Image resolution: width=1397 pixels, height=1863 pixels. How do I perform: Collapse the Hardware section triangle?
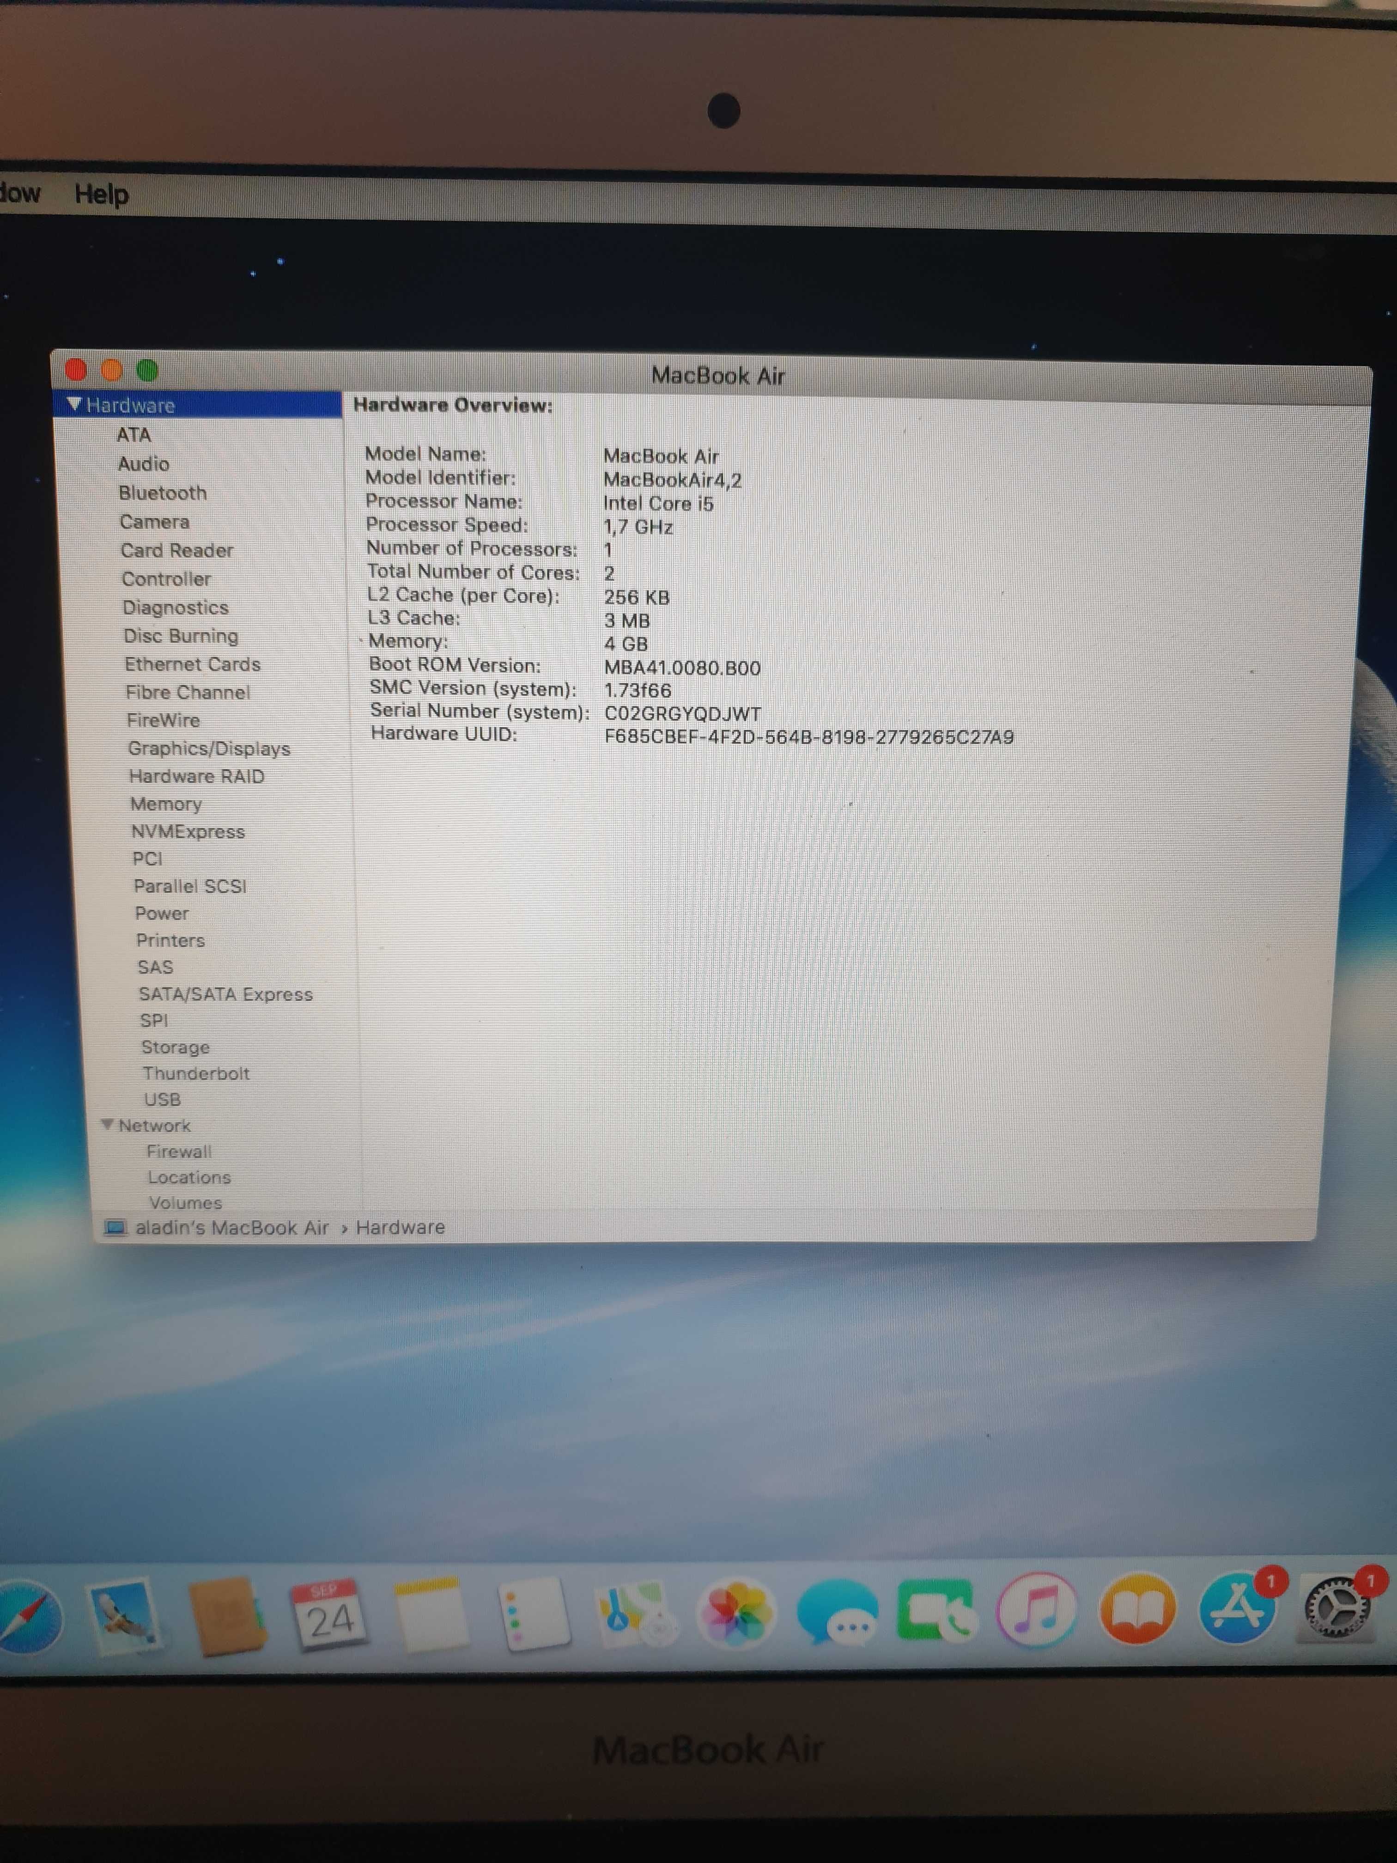pos(74,404)
